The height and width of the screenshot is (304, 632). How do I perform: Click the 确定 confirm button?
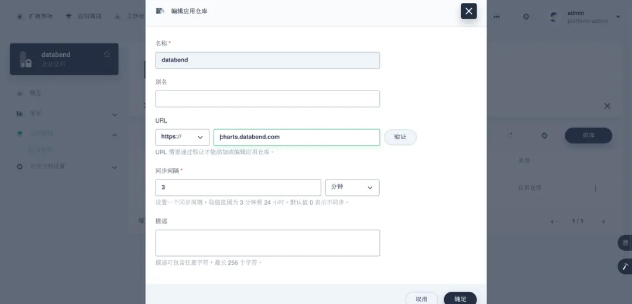pos(460,299)
